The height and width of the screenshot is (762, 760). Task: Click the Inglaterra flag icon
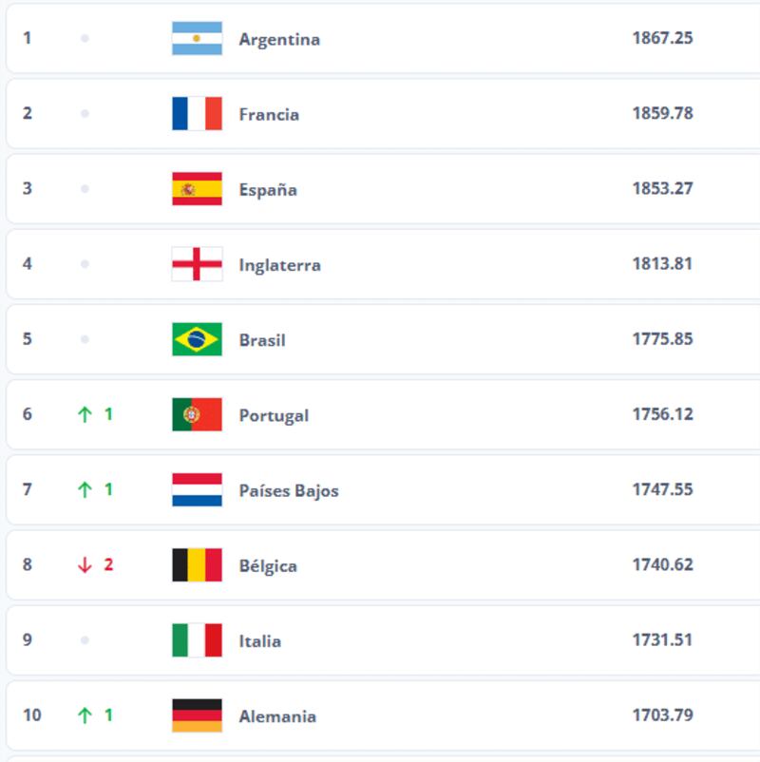(197, 264)
